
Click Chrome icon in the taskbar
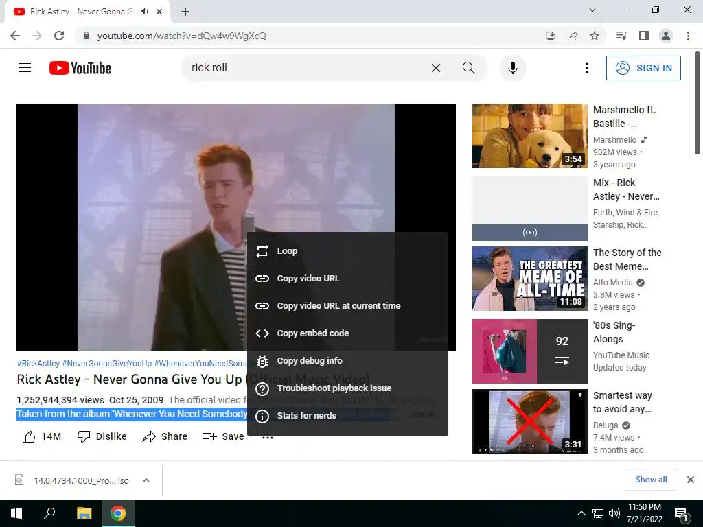click(118, 513)
